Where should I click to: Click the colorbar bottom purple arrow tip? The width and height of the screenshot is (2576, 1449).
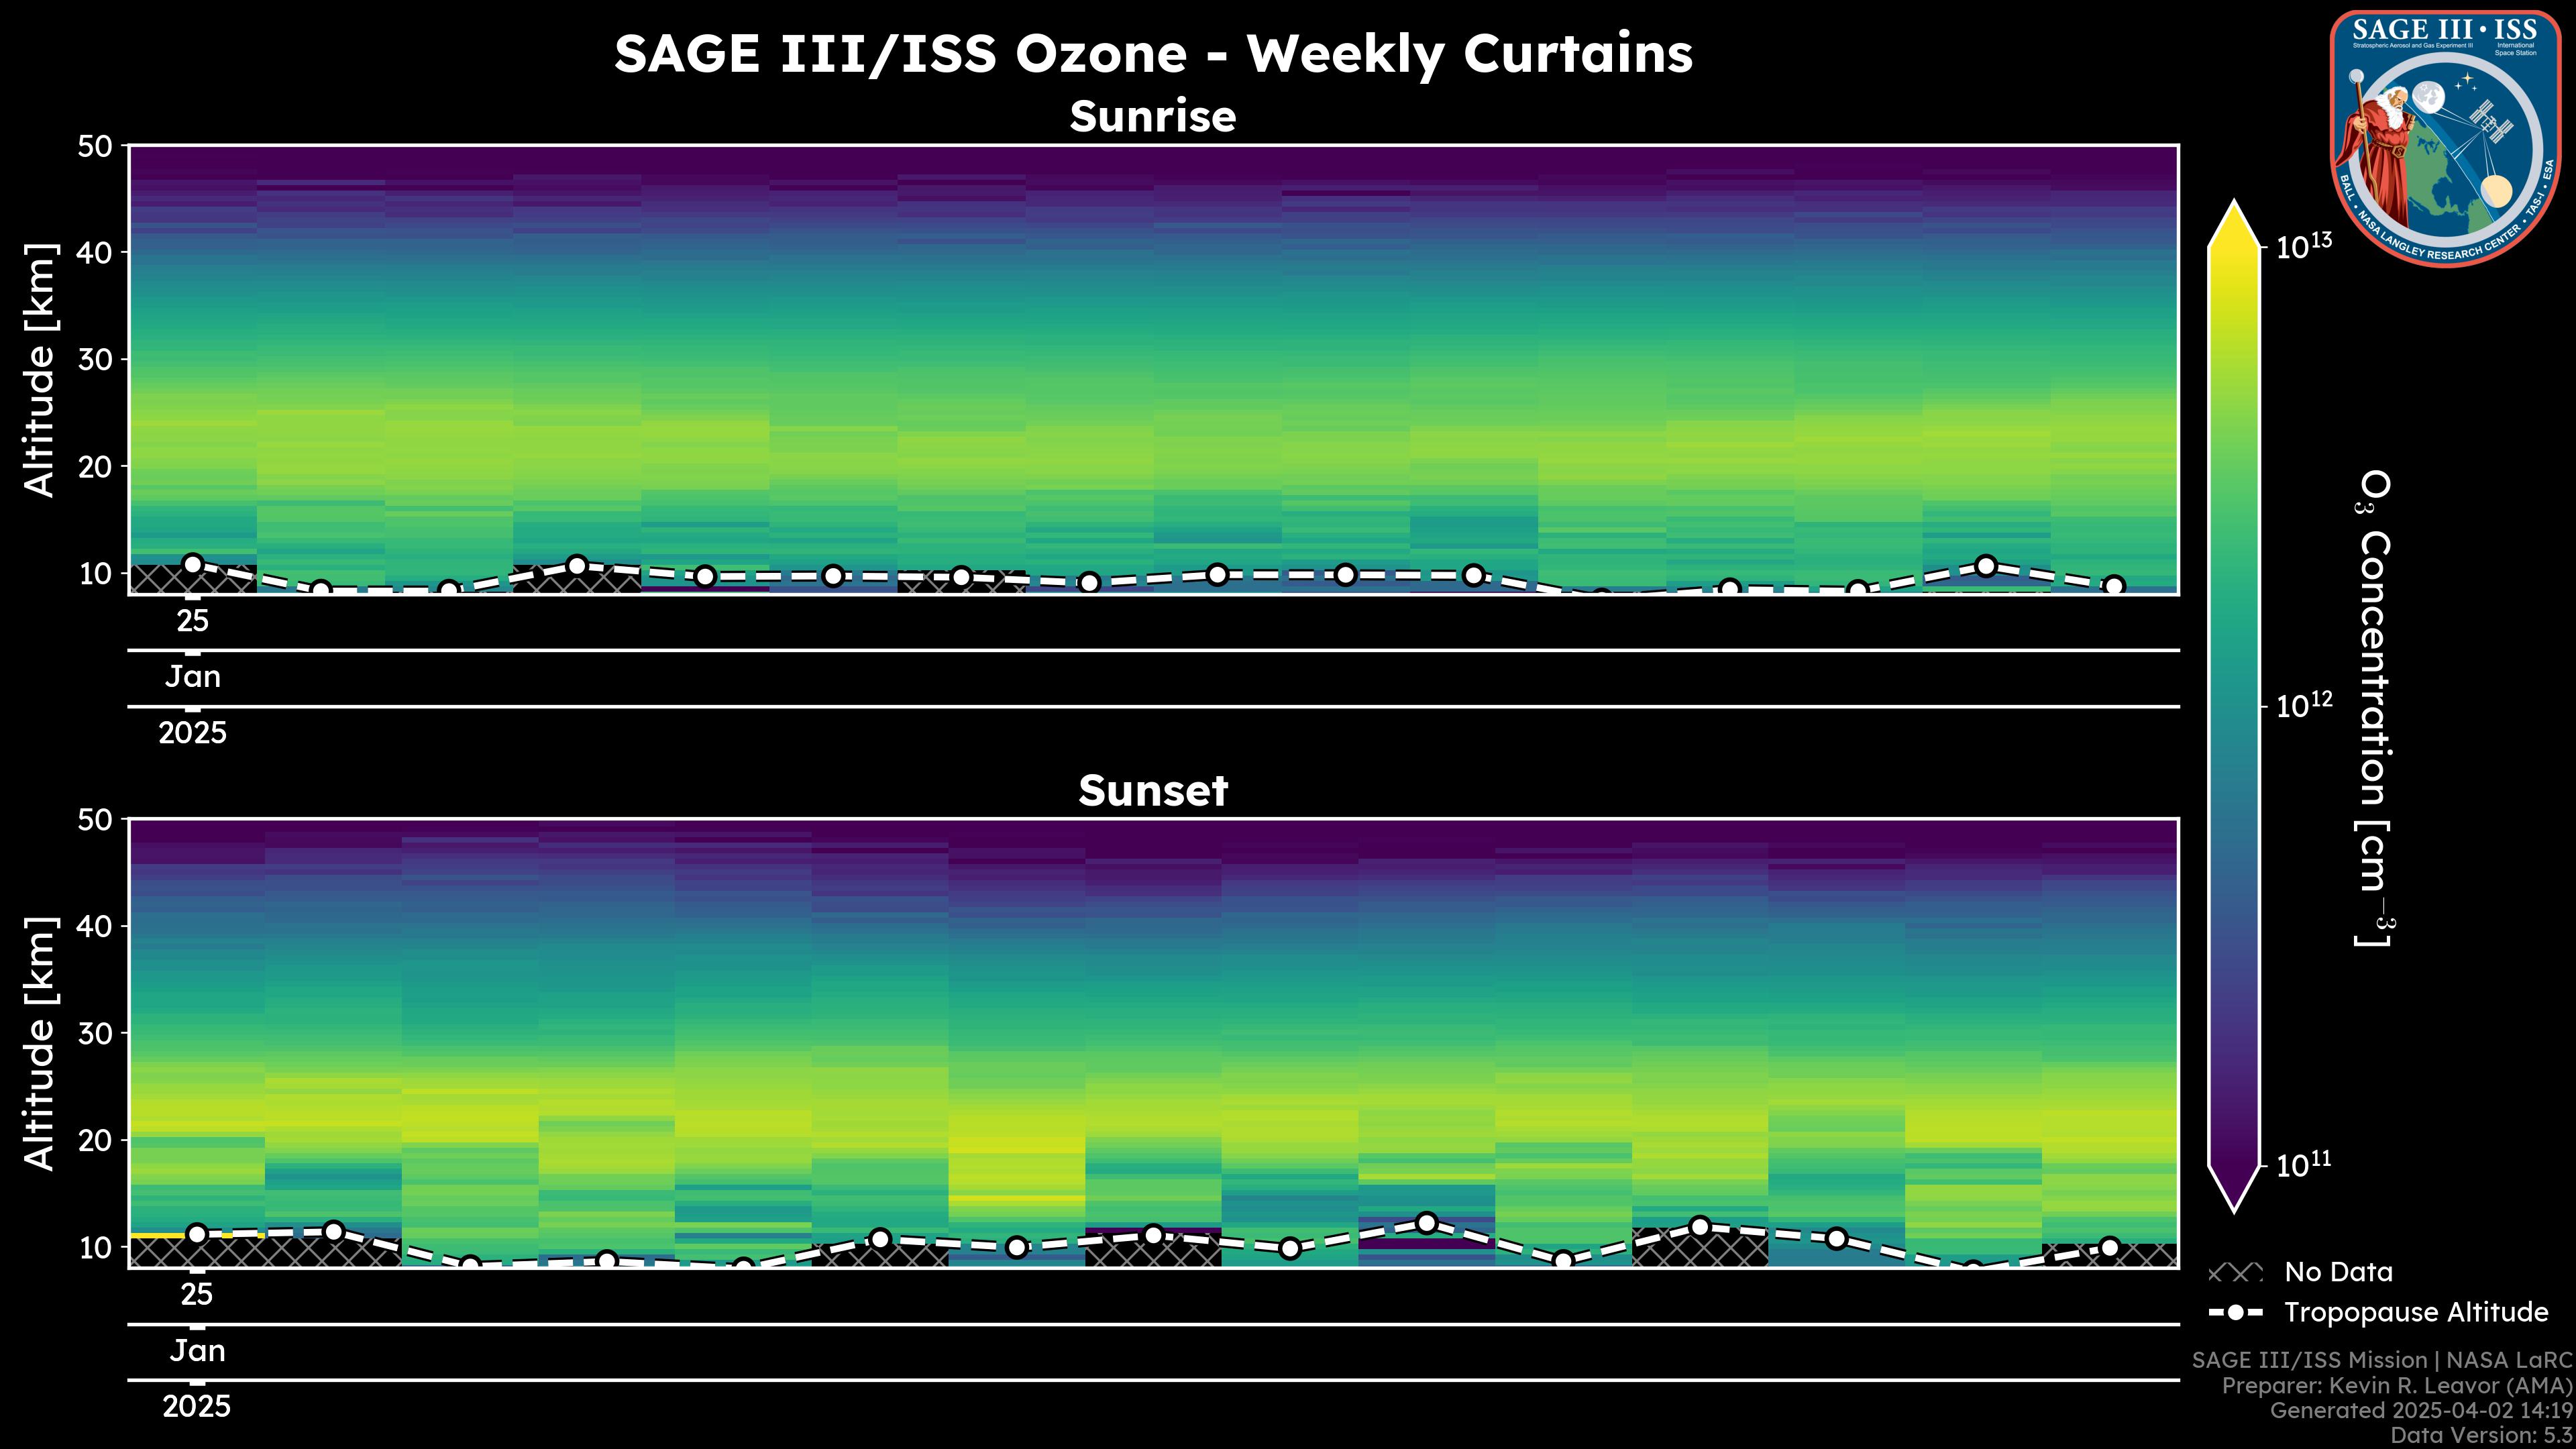pos(2234,1198)
